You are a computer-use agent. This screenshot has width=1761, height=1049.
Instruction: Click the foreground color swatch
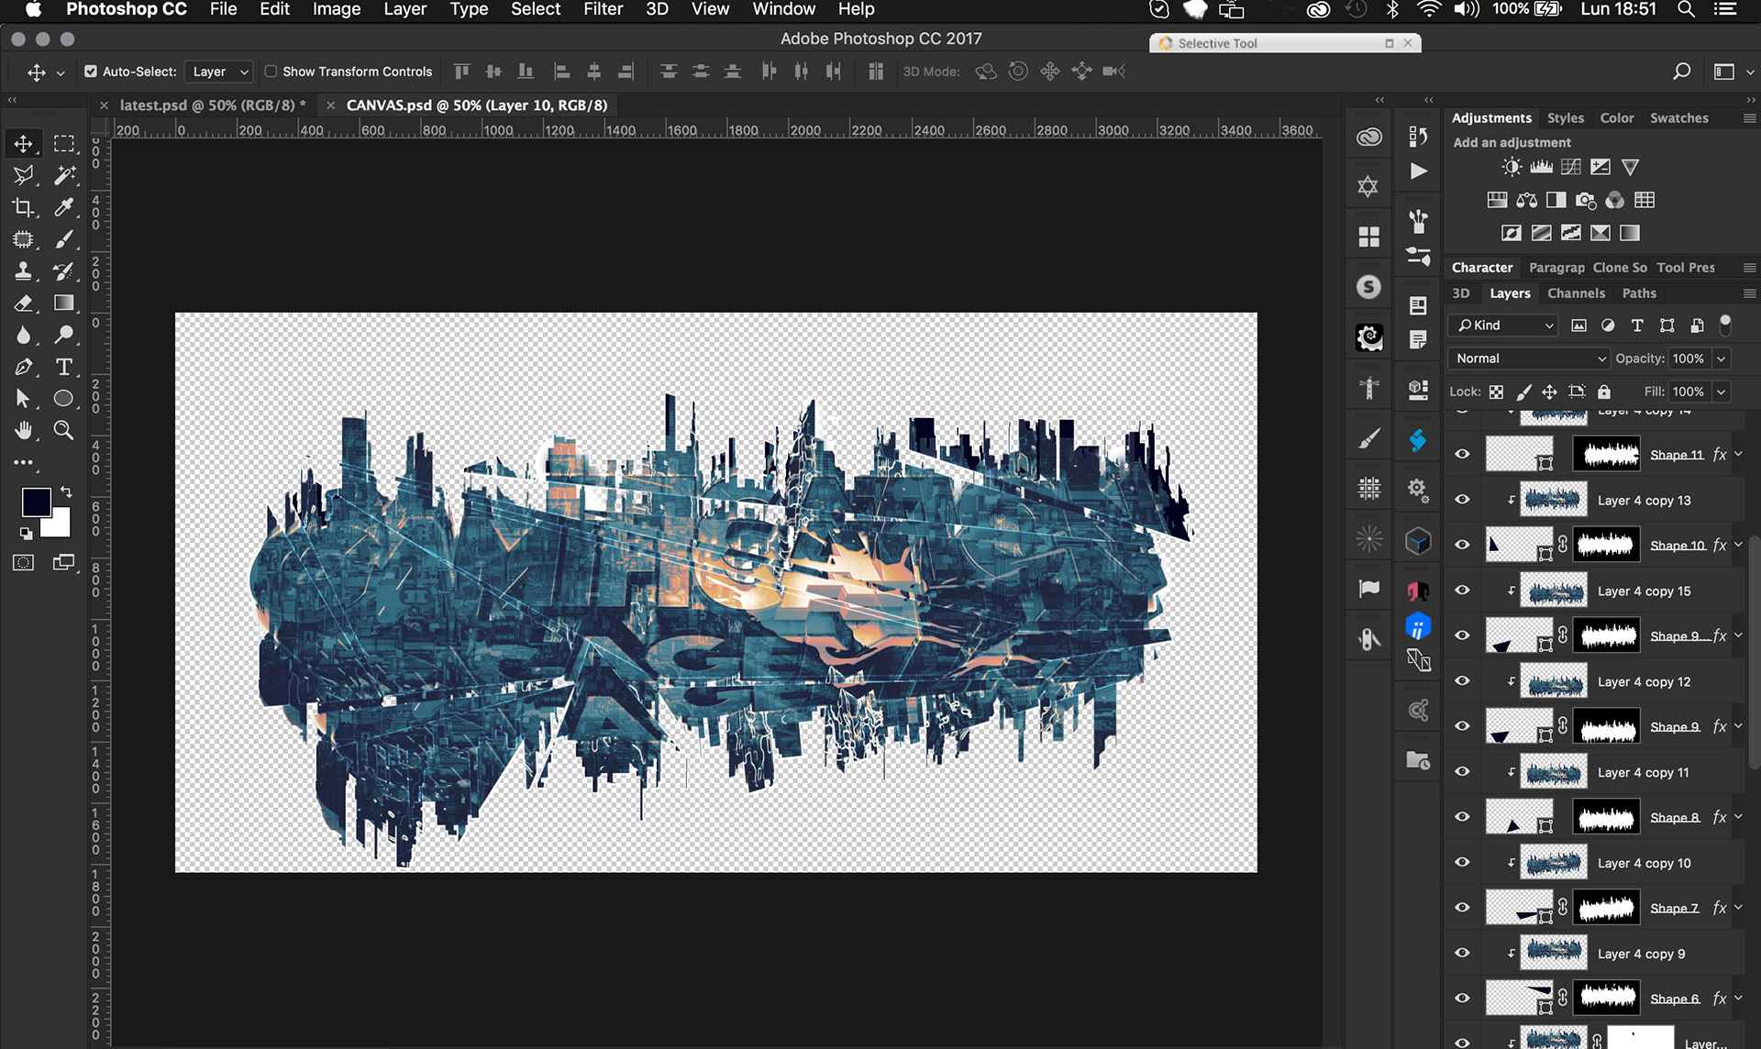[x=36, y=502]
